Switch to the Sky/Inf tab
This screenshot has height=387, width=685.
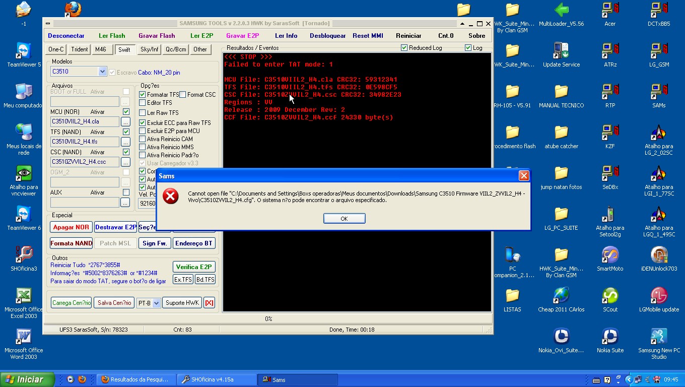coord(149,49)
